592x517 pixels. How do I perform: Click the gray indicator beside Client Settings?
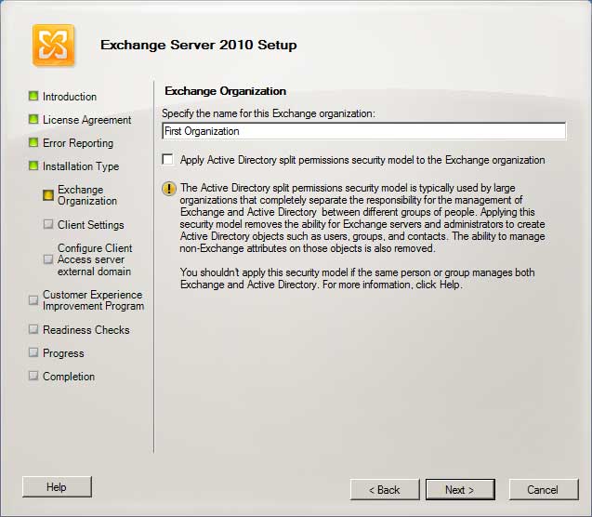coord(48,224)
